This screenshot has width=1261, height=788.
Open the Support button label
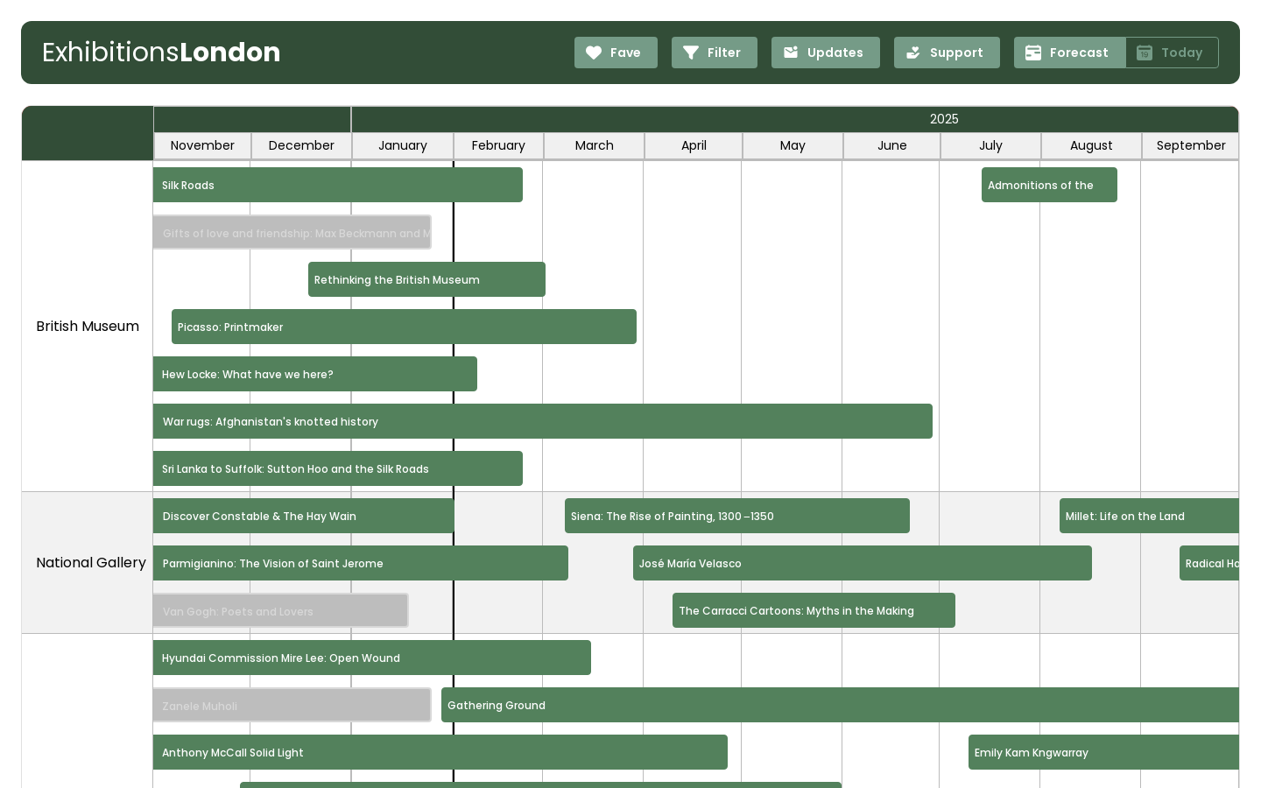[x=956, y=53]
